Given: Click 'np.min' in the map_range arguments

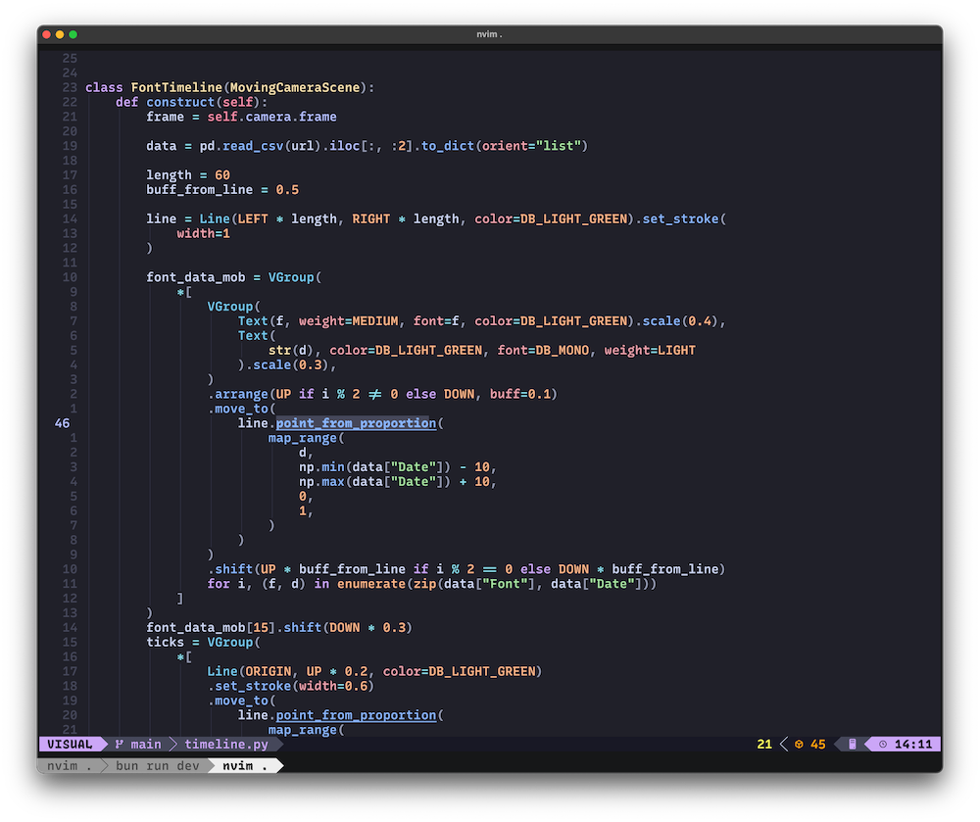Looking at the screenshot, I should pyautogui.click(x=321, y=466).
